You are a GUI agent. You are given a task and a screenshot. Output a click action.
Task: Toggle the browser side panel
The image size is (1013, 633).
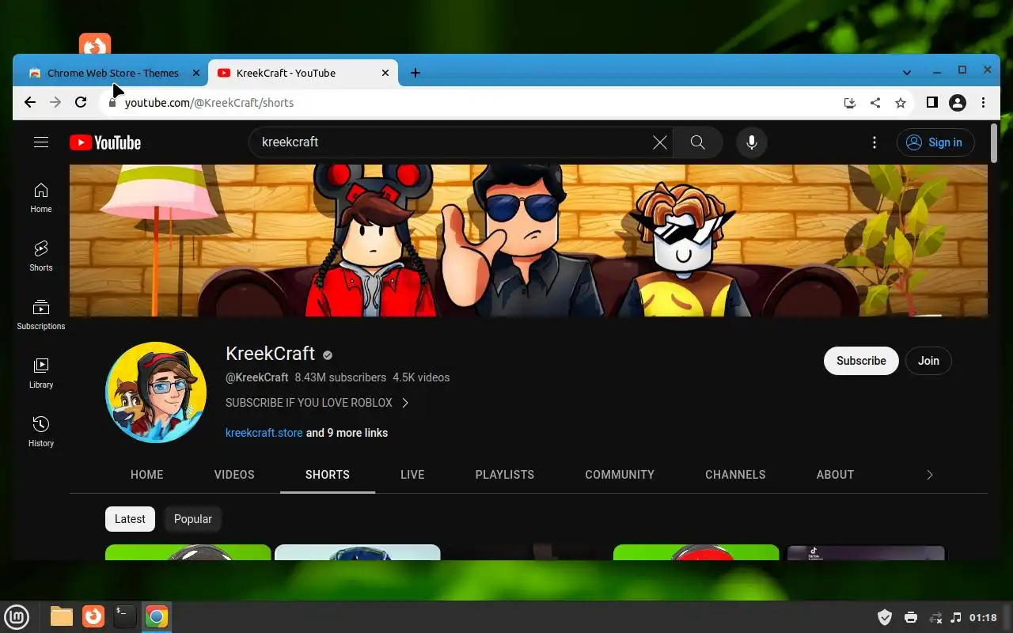click(932, 102)
